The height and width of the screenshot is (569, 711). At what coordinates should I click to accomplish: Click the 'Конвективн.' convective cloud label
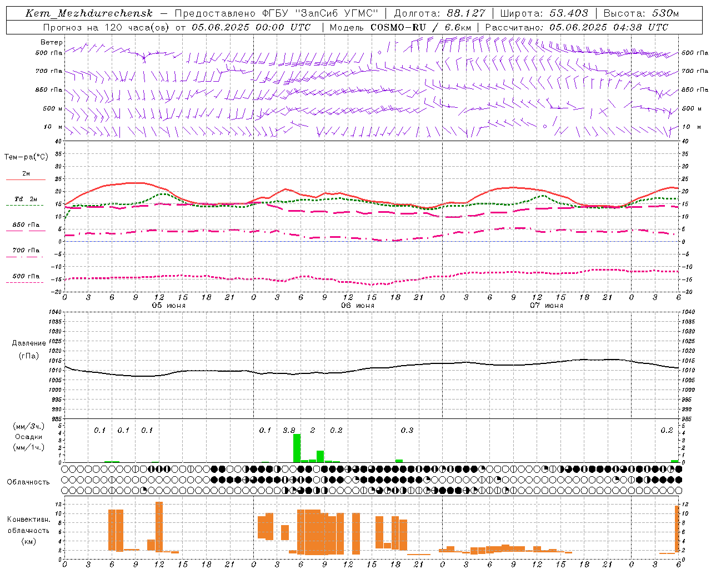(x=28, y=520)
